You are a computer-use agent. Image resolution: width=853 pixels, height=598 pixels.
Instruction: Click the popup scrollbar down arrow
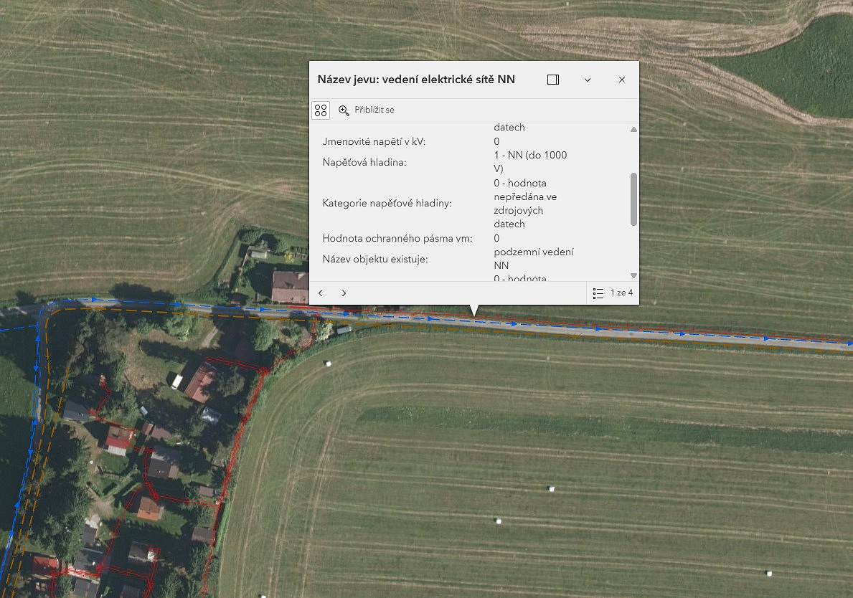[x=633, y=275]
